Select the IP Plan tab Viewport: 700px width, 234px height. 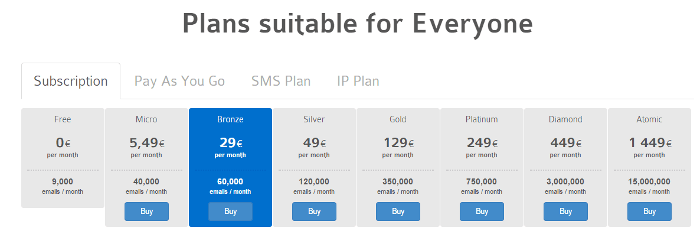pyautogui.click(x=358, y=82)
